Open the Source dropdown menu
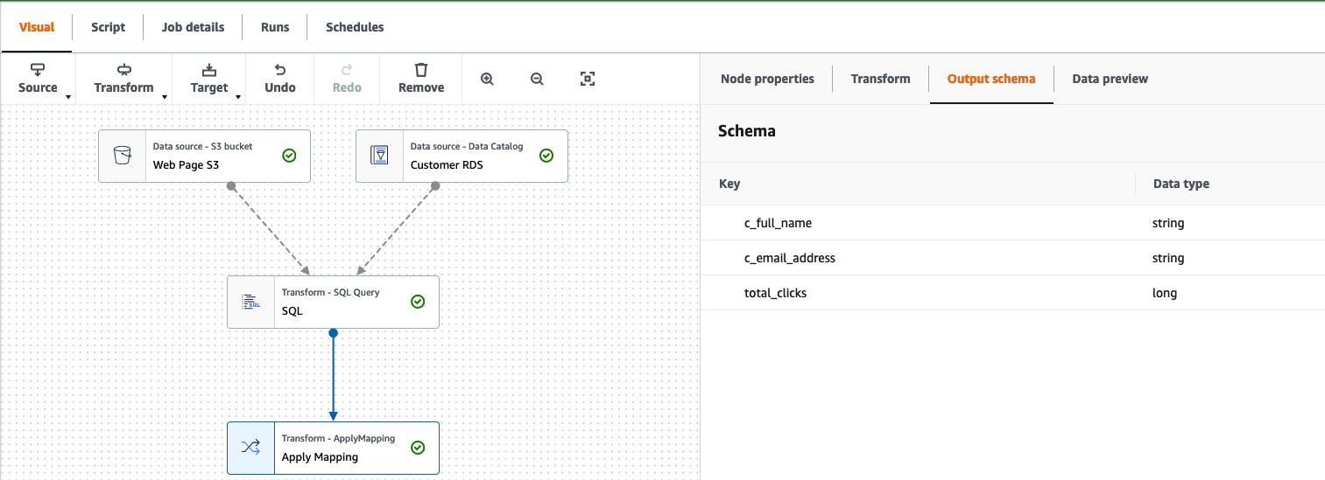The height and width of the screenshot is (480, 1325). click(39, 79)
